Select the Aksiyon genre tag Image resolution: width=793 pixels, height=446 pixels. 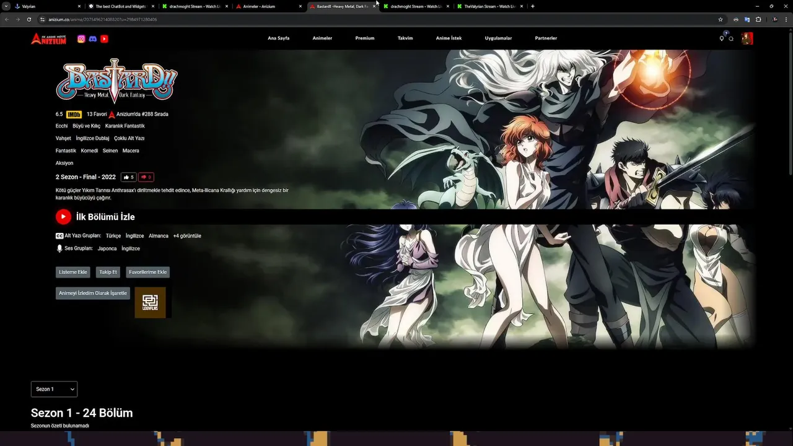tap(64, 163)
